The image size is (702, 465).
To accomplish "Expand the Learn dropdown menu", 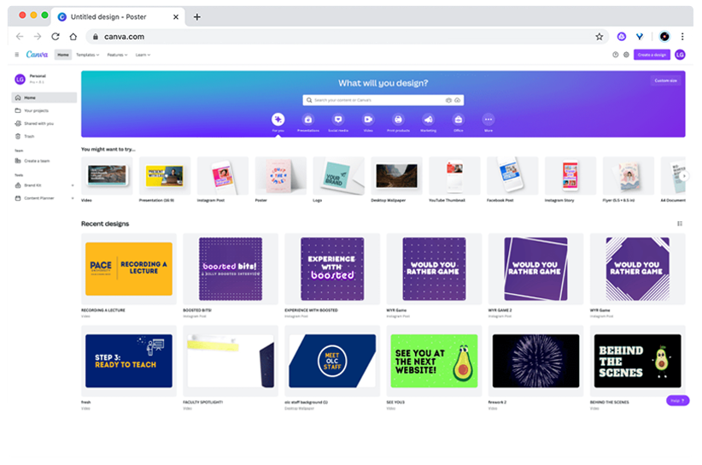I will click(x=143, y=55).
